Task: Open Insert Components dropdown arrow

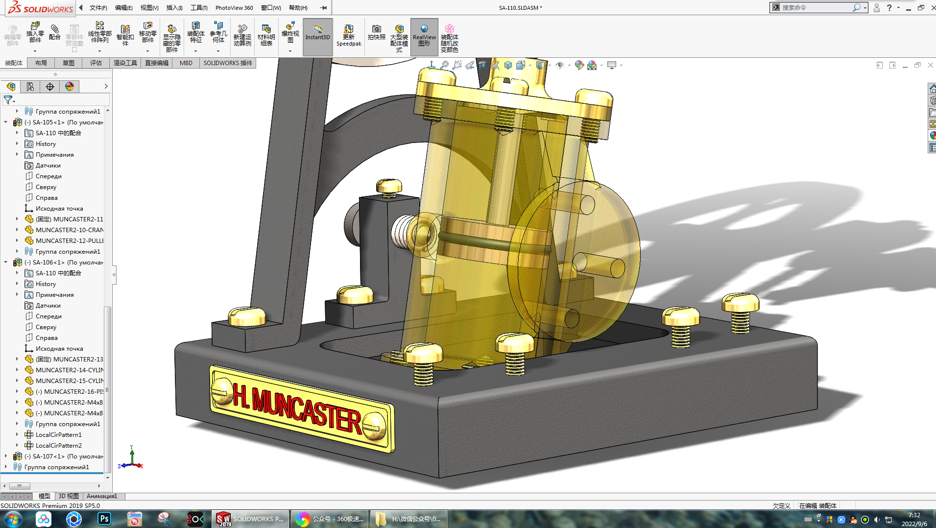Action: point(35,51)
